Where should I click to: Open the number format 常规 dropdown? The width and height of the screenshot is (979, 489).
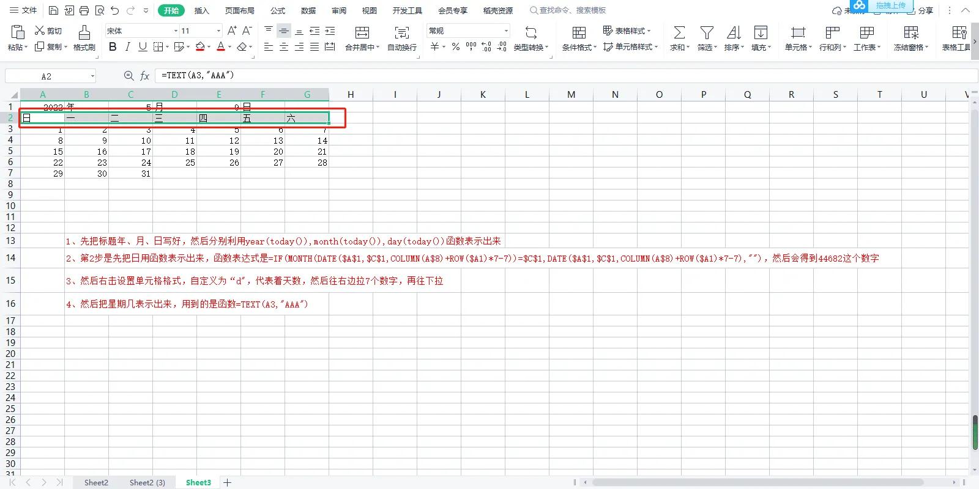(506, 31)
